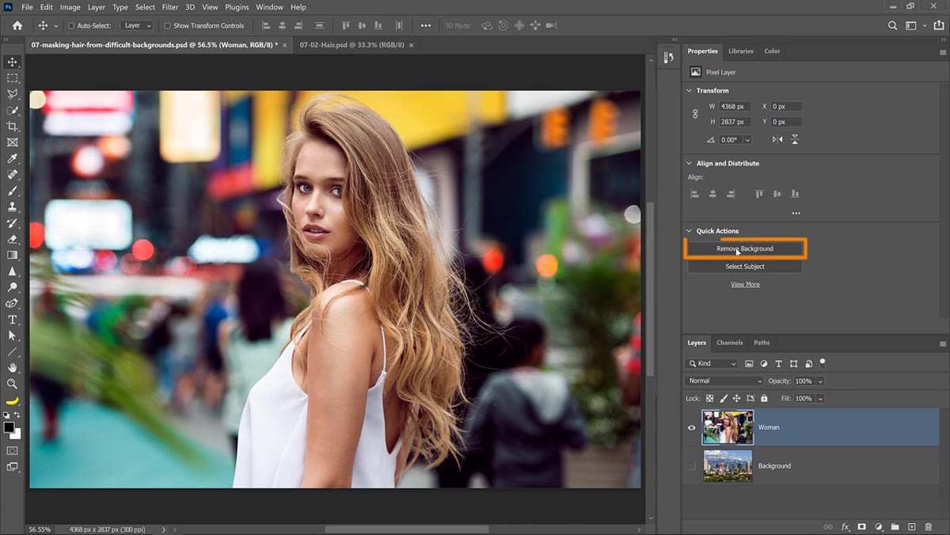Open the Opacity slider dropdown arrow
This screenshot has width=950, height=535.
pos(820,381)
